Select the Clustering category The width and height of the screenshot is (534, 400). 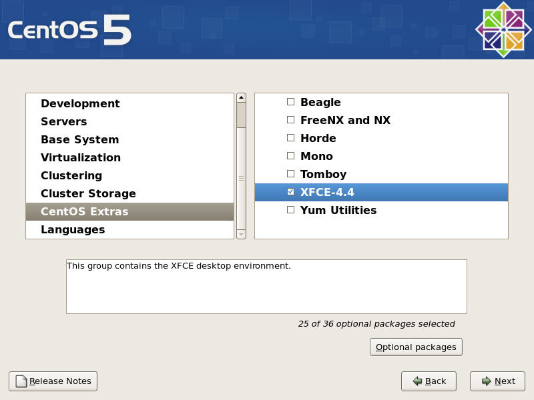(x=129, y=175)
